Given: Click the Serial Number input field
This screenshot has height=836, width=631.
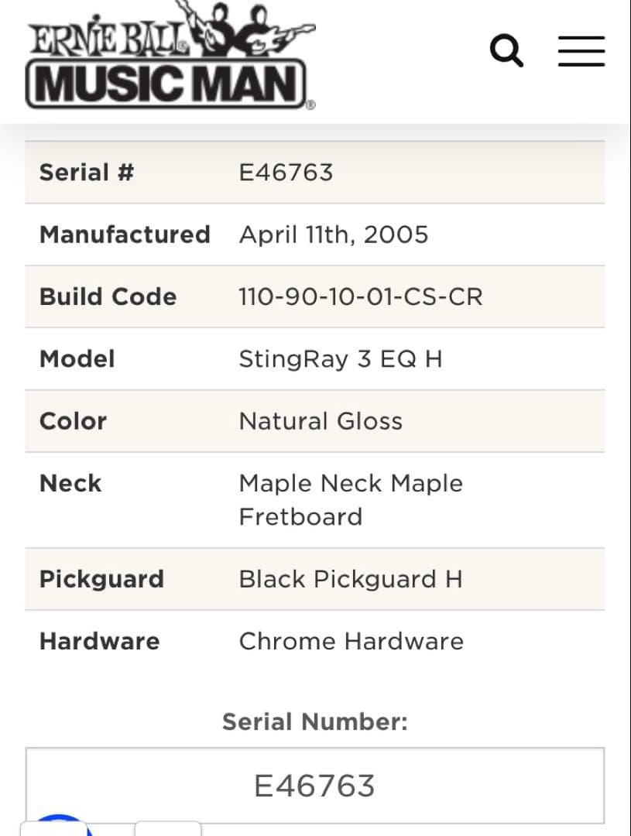Looking at the screenshot, I should pyautogui.click(x=314, y=786).
